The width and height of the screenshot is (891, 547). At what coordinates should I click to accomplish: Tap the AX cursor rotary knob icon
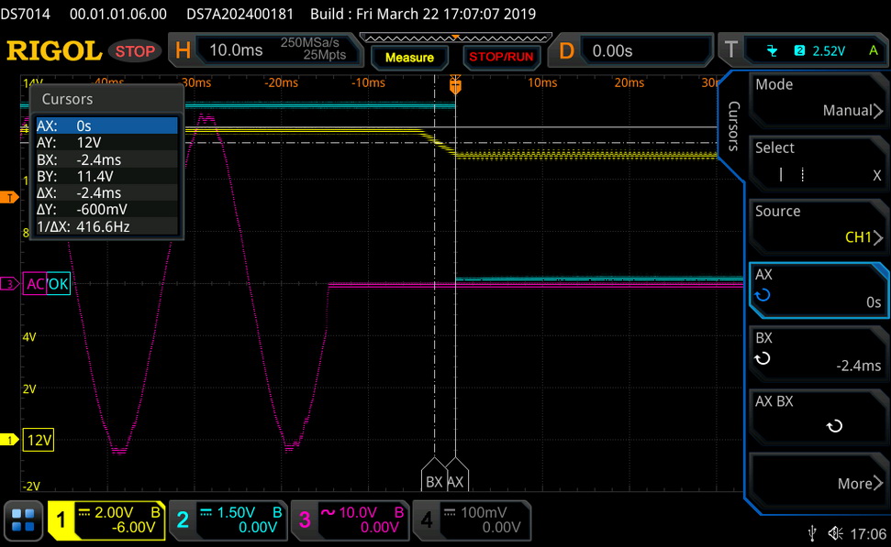pos(763,295)
